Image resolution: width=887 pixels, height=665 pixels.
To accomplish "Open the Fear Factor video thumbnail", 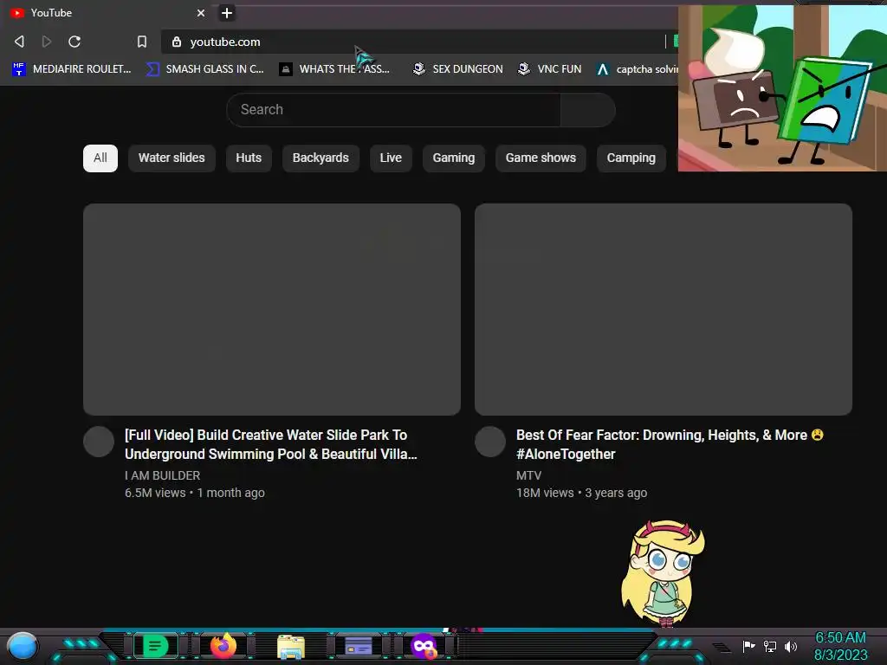I will (x=663, y=309).
